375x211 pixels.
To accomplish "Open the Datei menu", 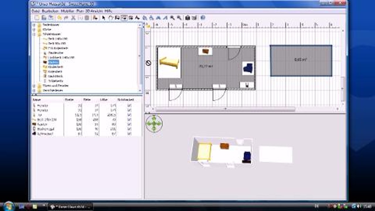I will coord(35,11).
